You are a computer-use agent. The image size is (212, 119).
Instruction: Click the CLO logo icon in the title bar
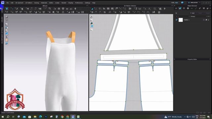coord(3,2)
